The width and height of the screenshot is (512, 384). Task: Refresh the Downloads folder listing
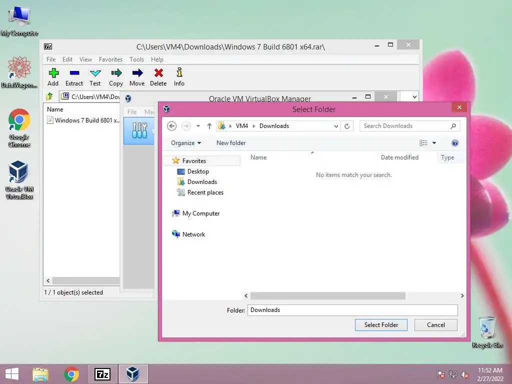347,126
